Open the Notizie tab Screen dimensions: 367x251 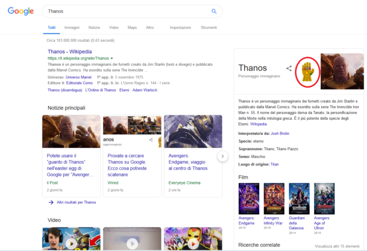coord(94,28)
